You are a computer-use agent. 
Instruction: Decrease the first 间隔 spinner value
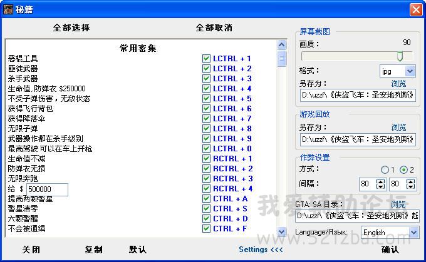tap(381, 186)
